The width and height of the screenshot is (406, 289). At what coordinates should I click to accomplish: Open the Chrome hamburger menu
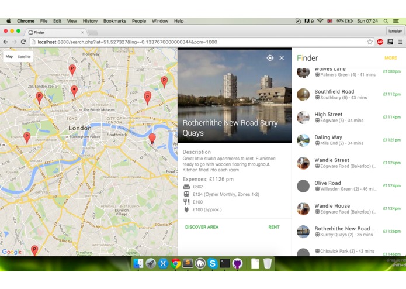400,42
